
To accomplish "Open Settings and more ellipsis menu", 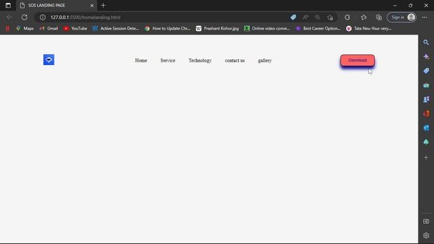I will [425, 17].
